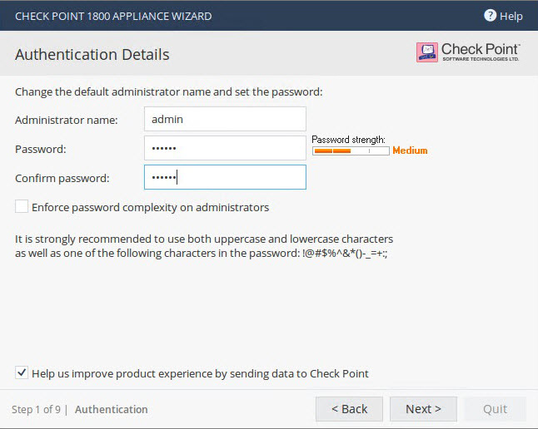Click the Help question mark icon

pos(490,16)
